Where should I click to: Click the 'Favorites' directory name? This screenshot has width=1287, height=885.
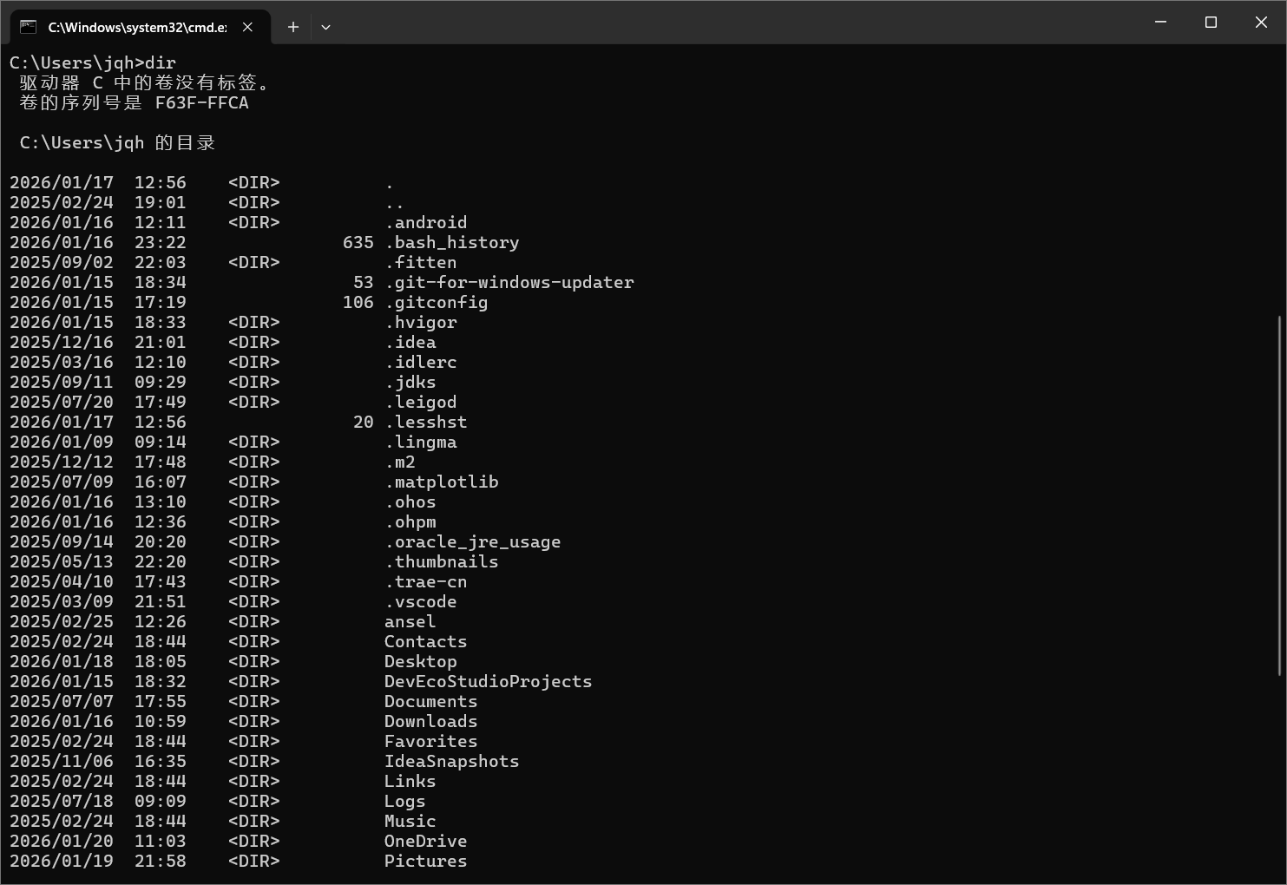click(431, 741)
